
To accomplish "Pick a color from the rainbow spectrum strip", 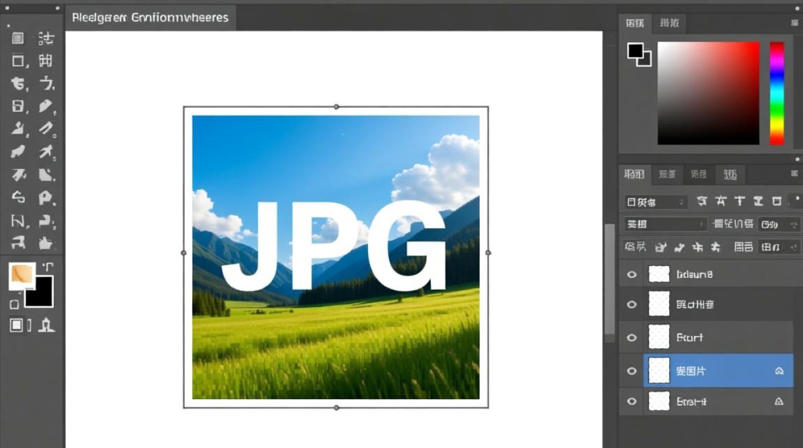I will (x=777, y=93).
